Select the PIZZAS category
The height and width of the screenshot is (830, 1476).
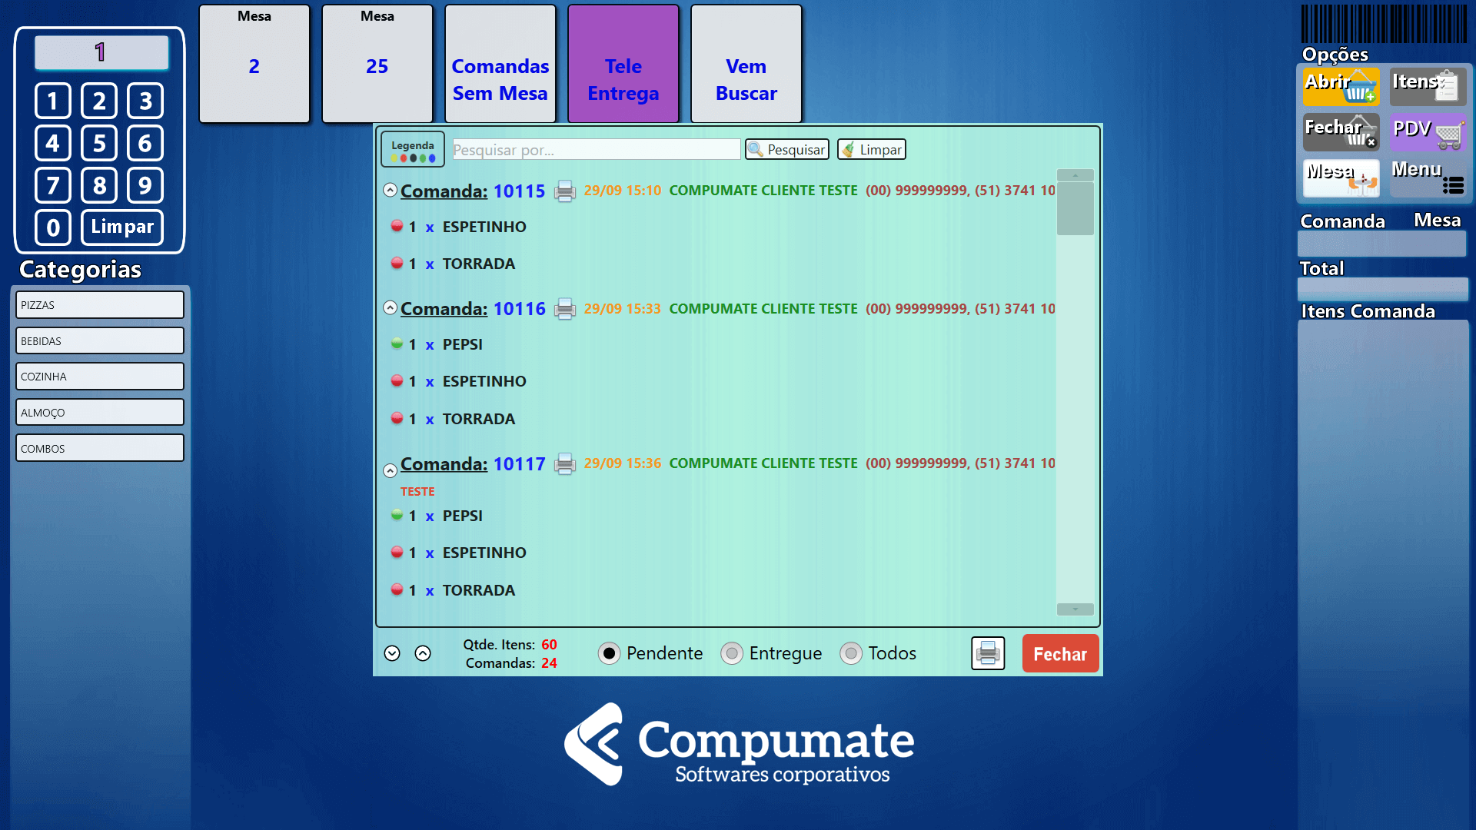(100, 305)
